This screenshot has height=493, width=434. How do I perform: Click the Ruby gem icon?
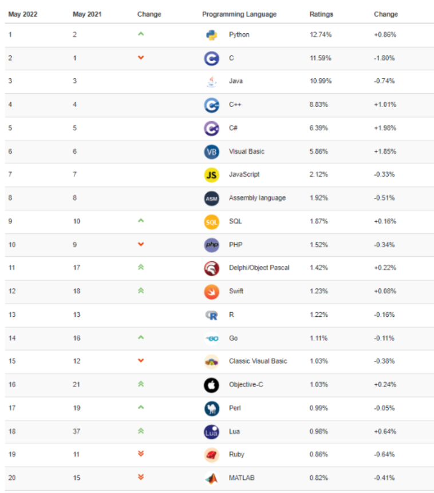tap(211, 455)
